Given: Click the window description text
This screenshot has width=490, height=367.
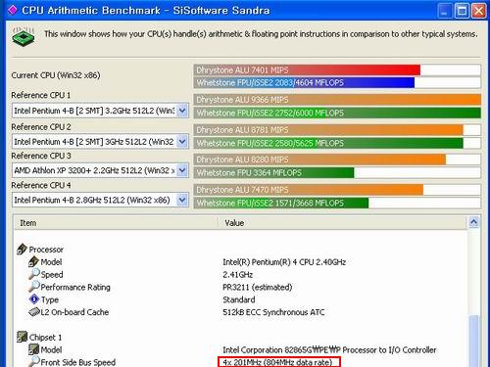Looking at the screenshot, I should (261, 34).
